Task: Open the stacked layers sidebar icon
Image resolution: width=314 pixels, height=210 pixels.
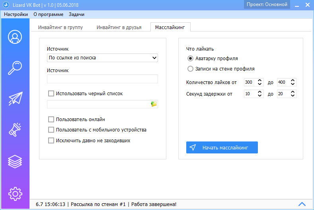Action: coord(15,161)
